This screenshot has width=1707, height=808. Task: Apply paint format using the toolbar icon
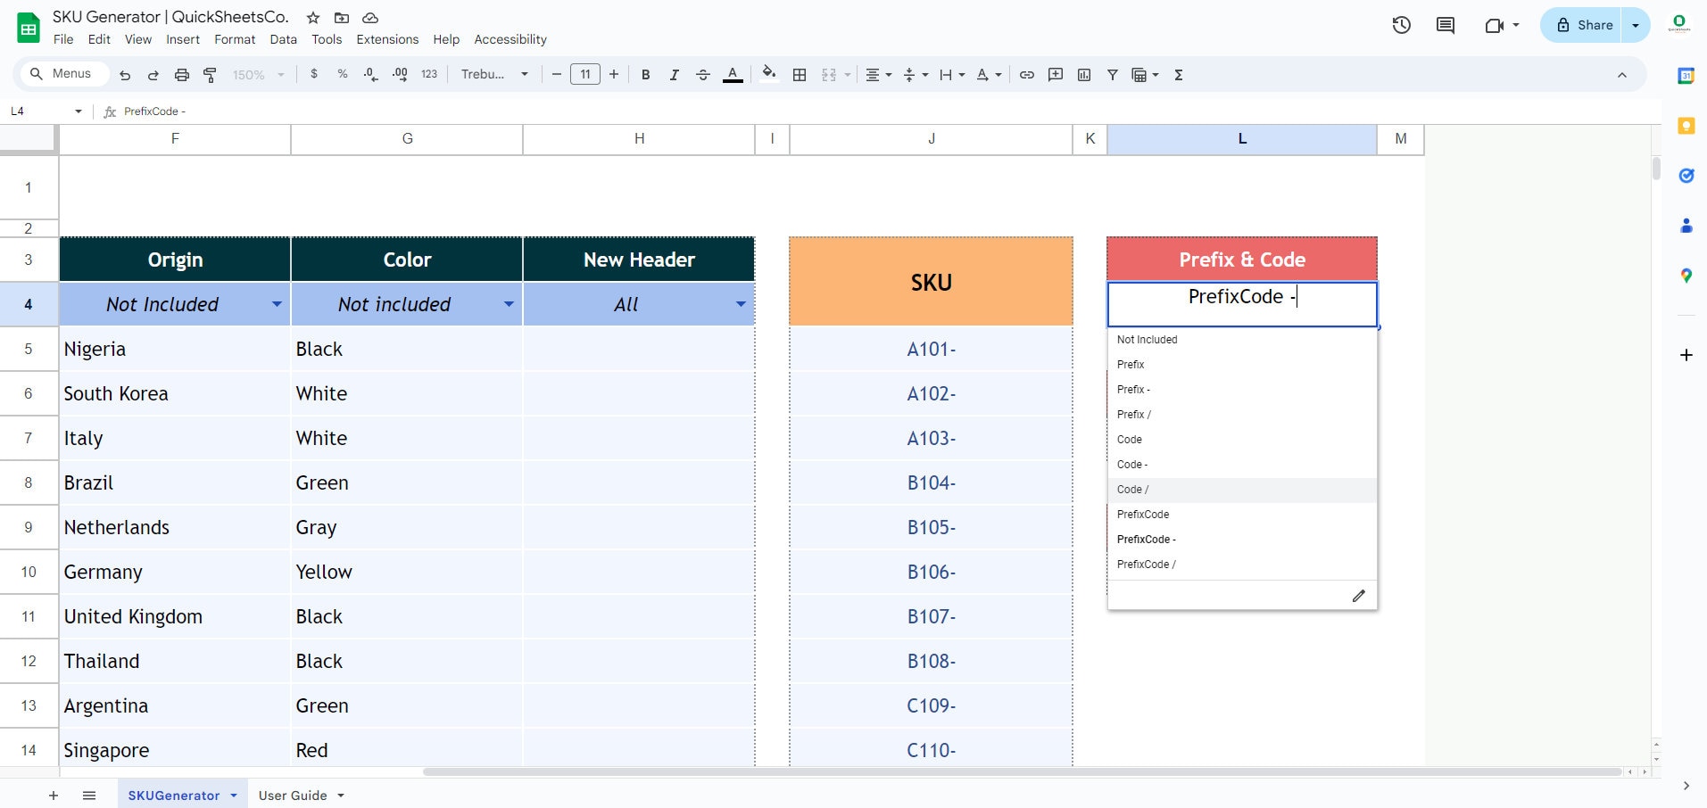(x=210, y=74)
